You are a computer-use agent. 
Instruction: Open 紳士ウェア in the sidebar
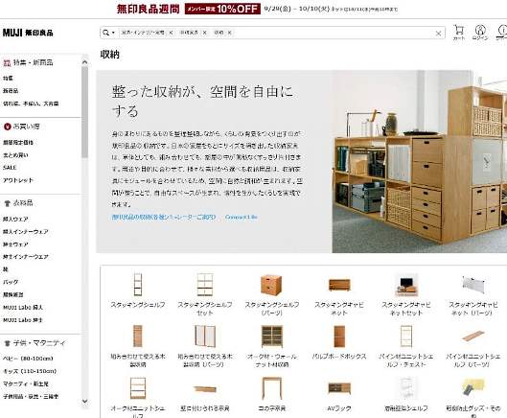[15, 244]
